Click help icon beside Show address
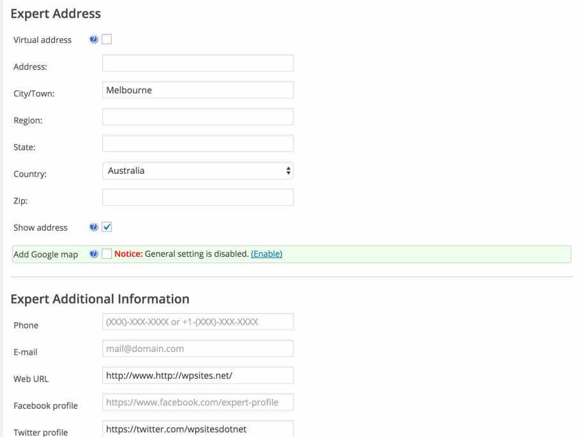Viewport: 581px width, 437px height. (x=94, y=227)
